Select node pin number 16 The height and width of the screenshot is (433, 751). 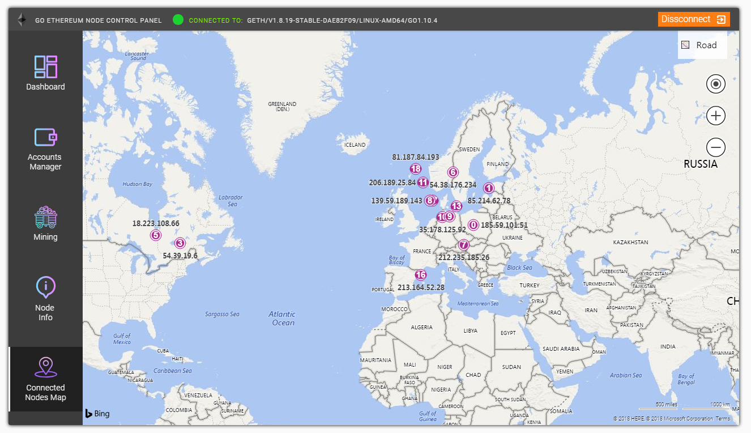point(420,275)
